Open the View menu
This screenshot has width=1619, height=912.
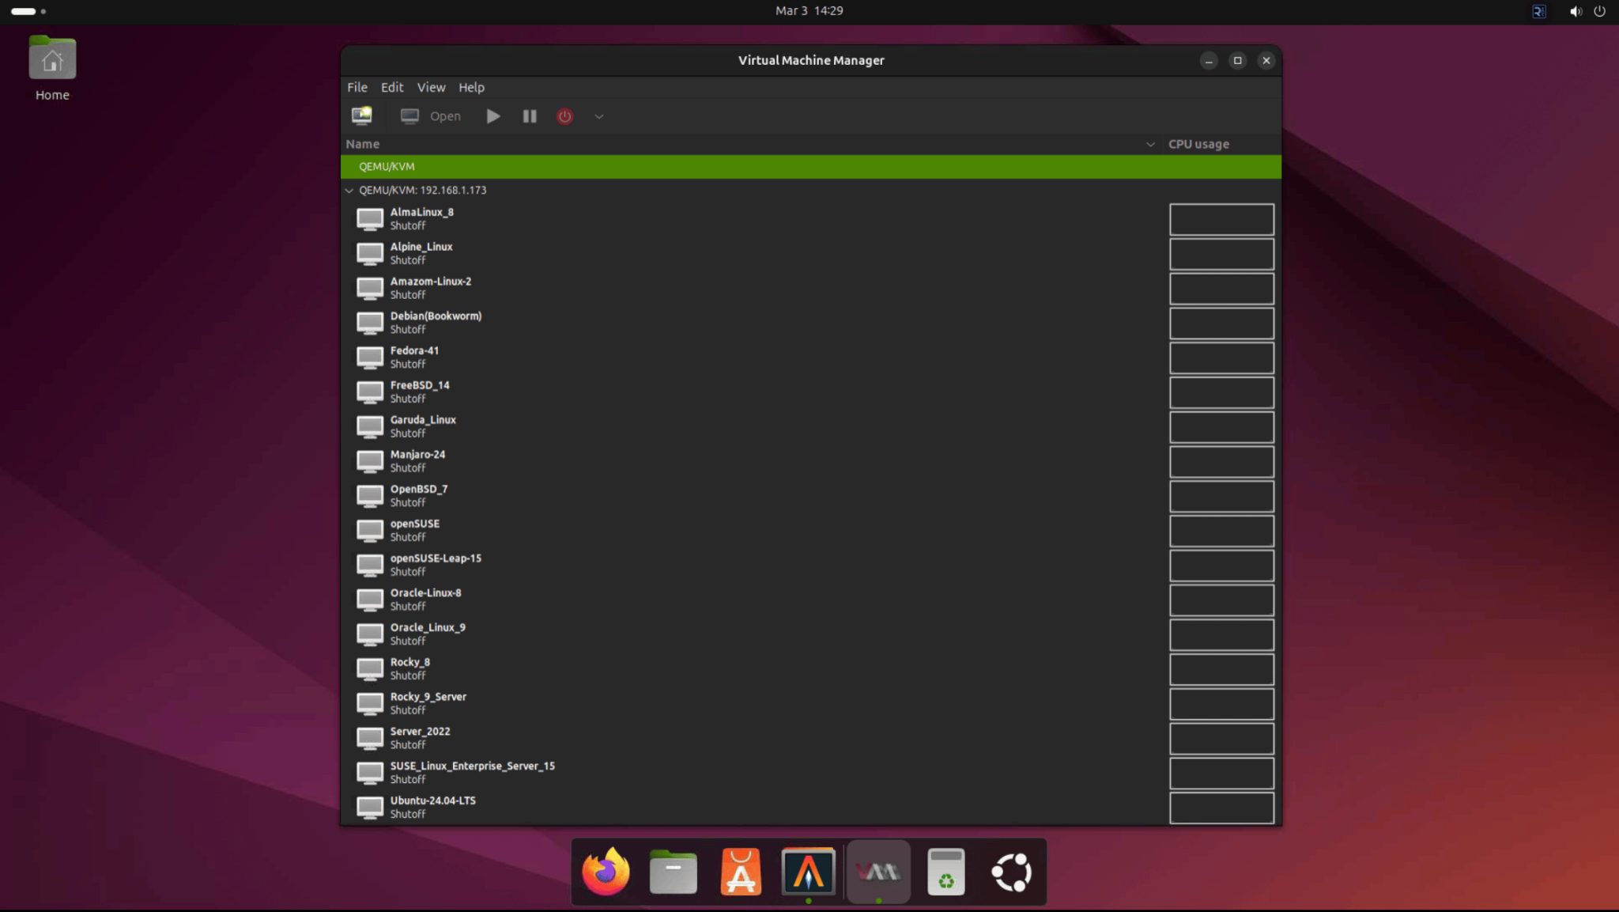point(430,87)
